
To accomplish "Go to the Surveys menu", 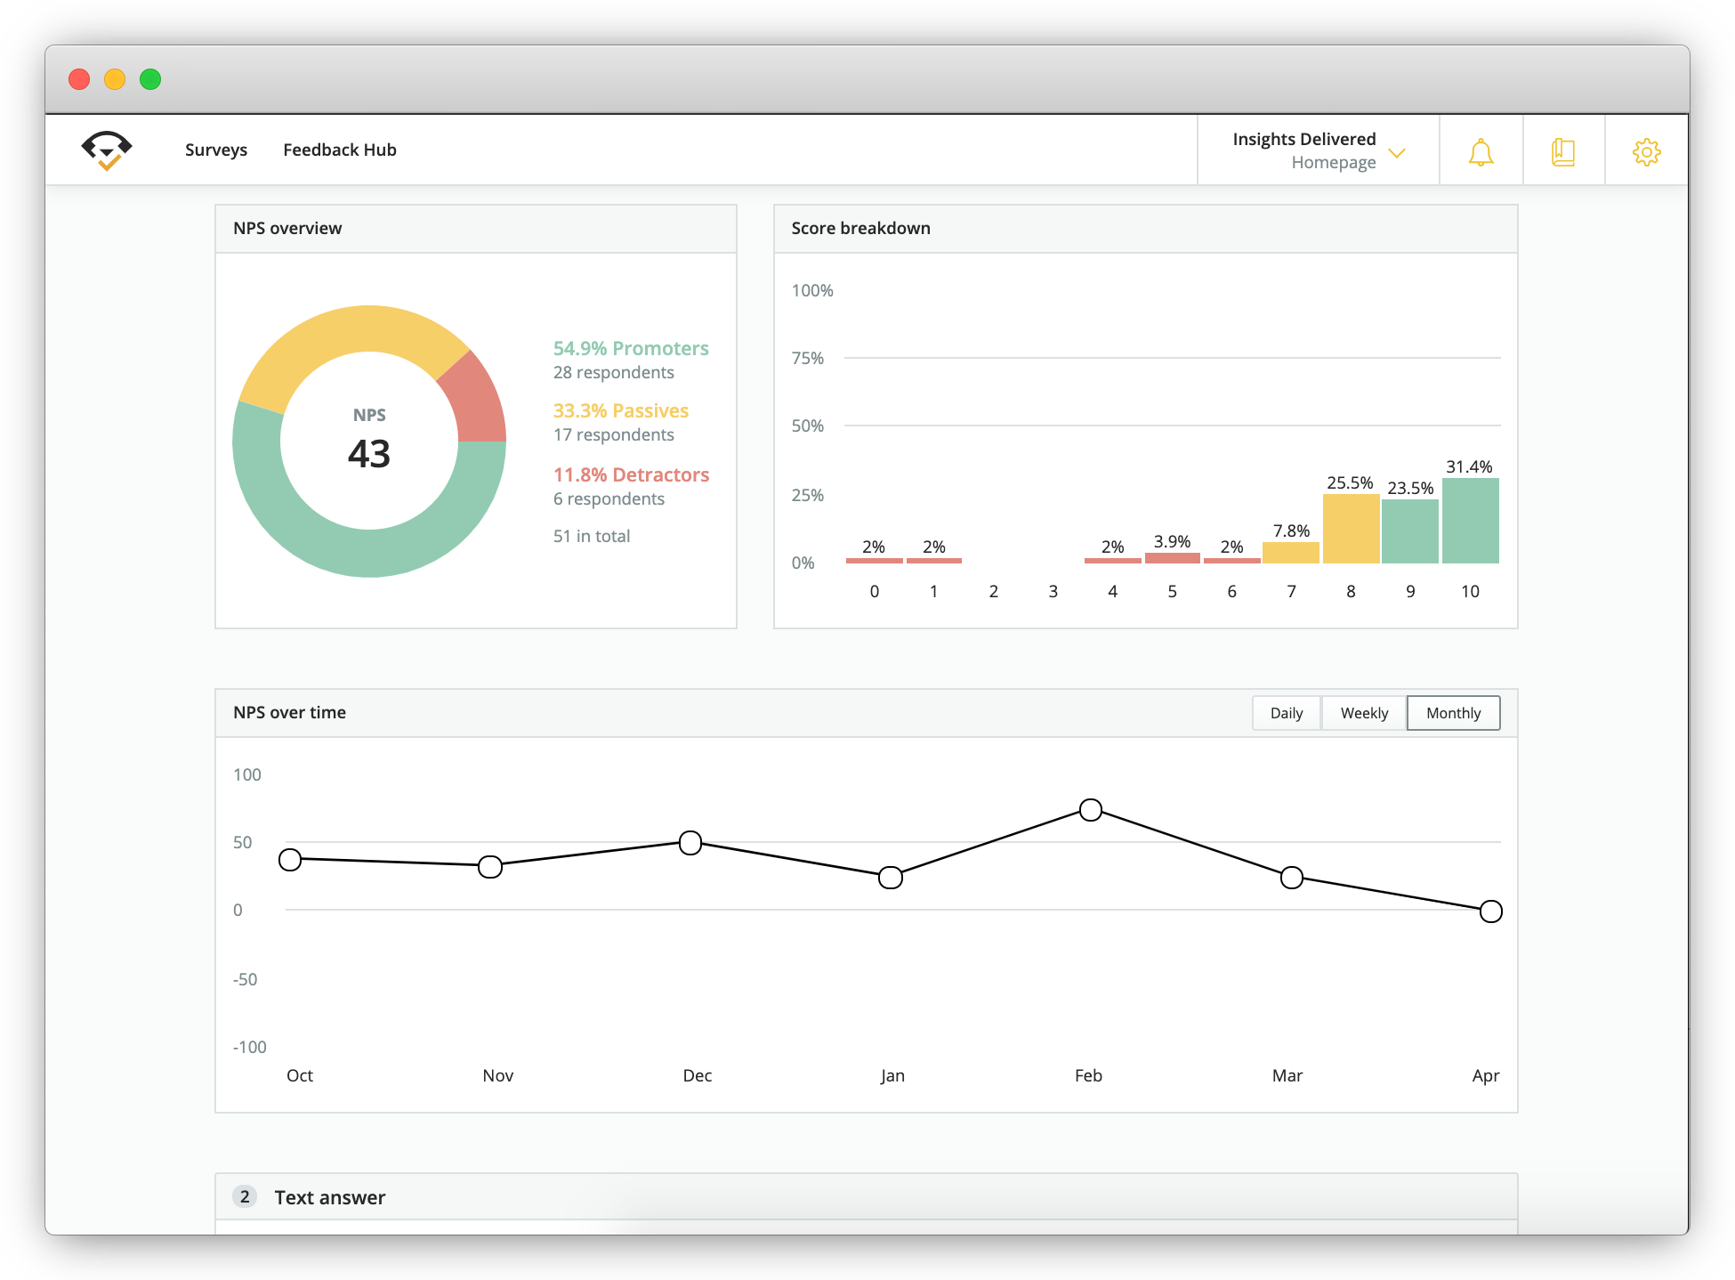I will [x=215, y=150].
